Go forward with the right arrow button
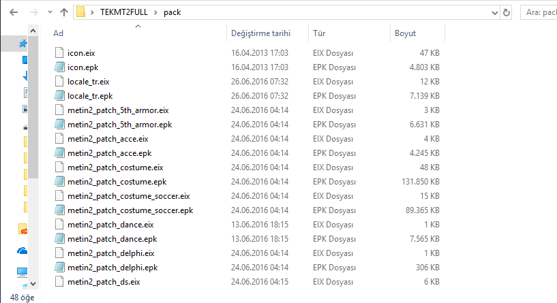The image size is (557, 303). [33, 12]
